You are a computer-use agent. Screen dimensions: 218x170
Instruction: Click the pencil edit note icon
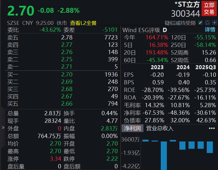click(x=200, y=23)
